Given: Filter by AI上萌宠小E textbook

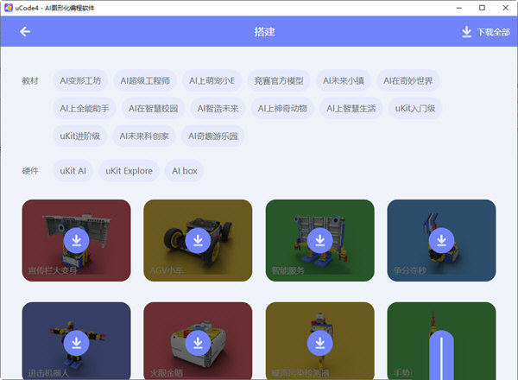Looking at the screenshot, I should [212, 80].
